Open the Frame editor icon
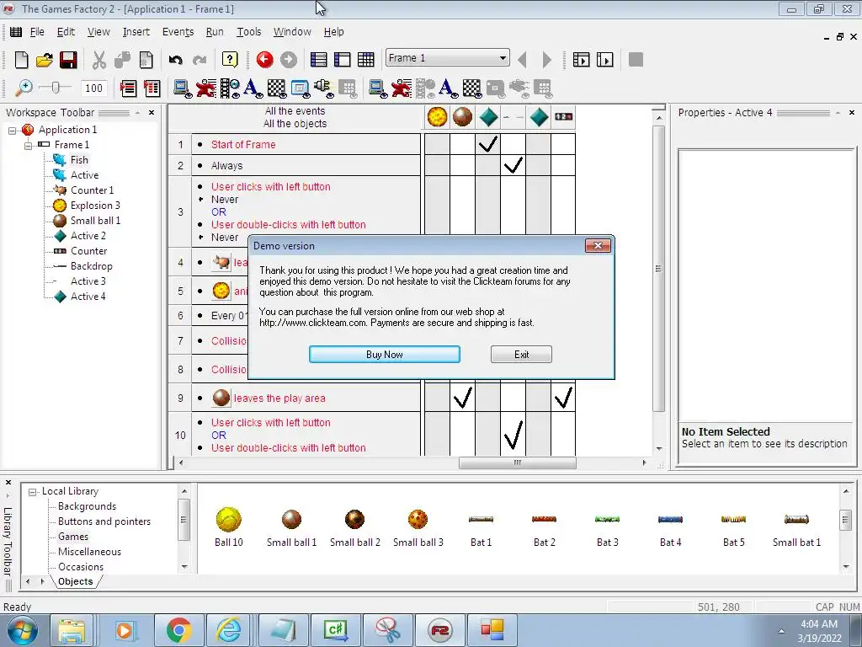The height and width of the screenshot is (647, 862). [343, 60]
